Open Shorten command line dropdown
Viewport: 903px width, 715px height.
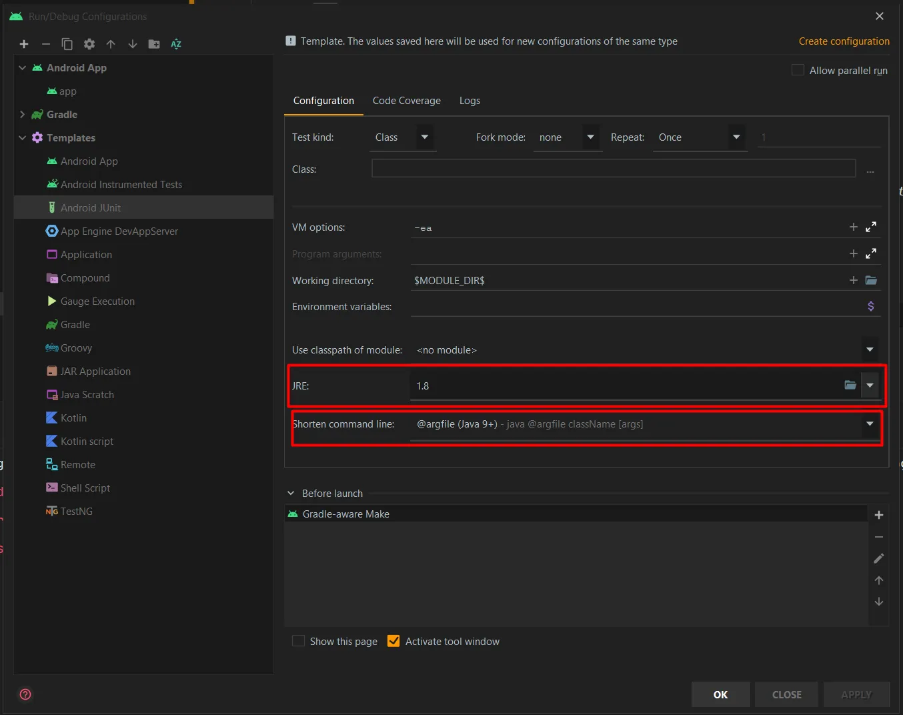tap(870, 424)
